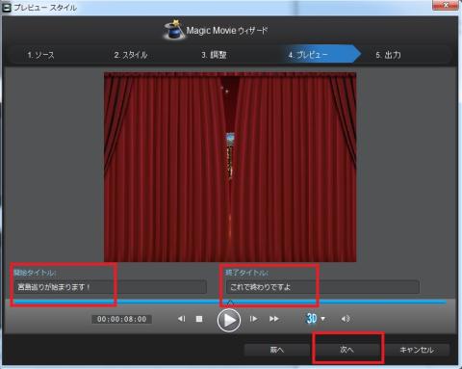The width and height of the screenshot is (462, 369).
Task: Click the app icon in title bar
Action: click(x=7, y=8)
